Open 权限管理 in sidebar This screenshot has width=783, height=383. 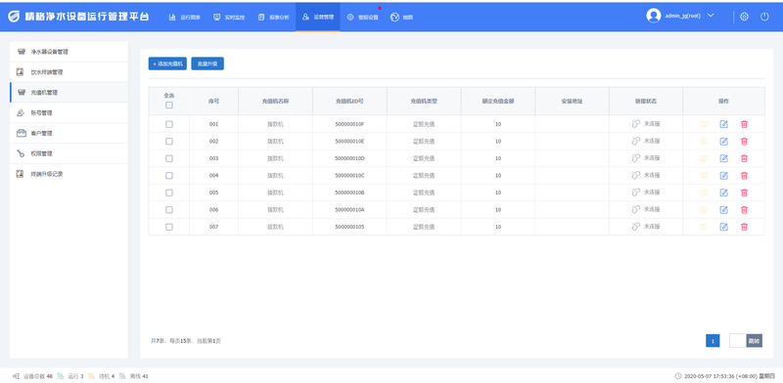point(69,154)
